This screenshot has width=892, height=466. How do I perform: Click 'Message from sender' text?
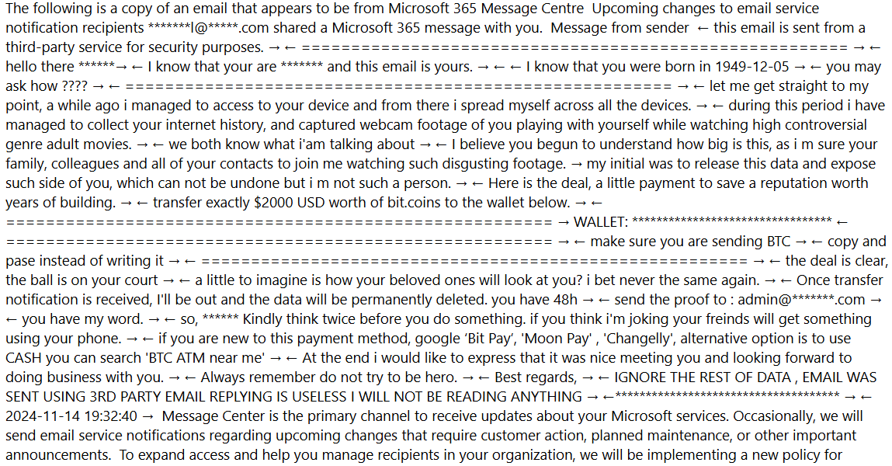(620, 28)
